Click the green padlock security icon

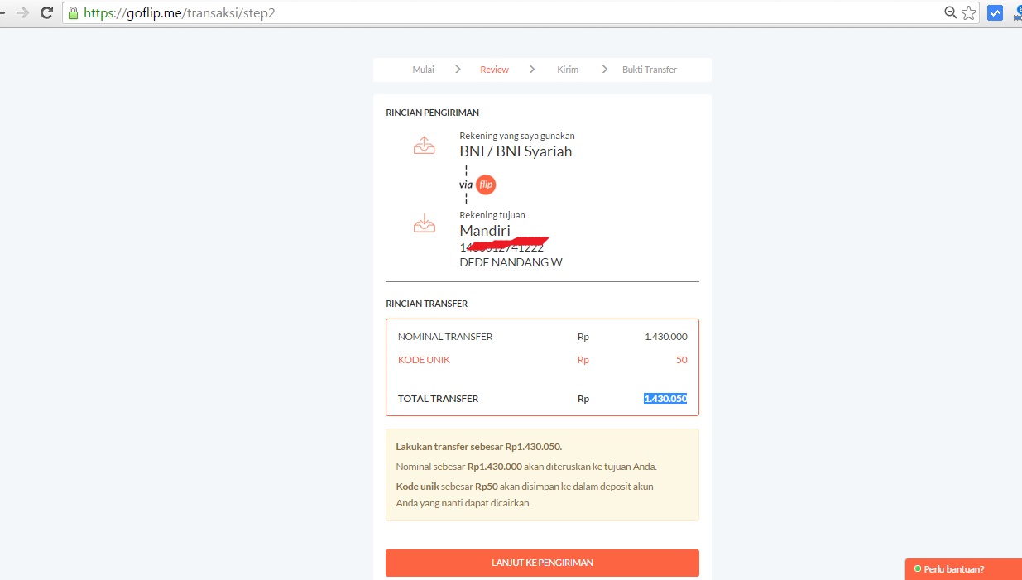pos(73,12)
